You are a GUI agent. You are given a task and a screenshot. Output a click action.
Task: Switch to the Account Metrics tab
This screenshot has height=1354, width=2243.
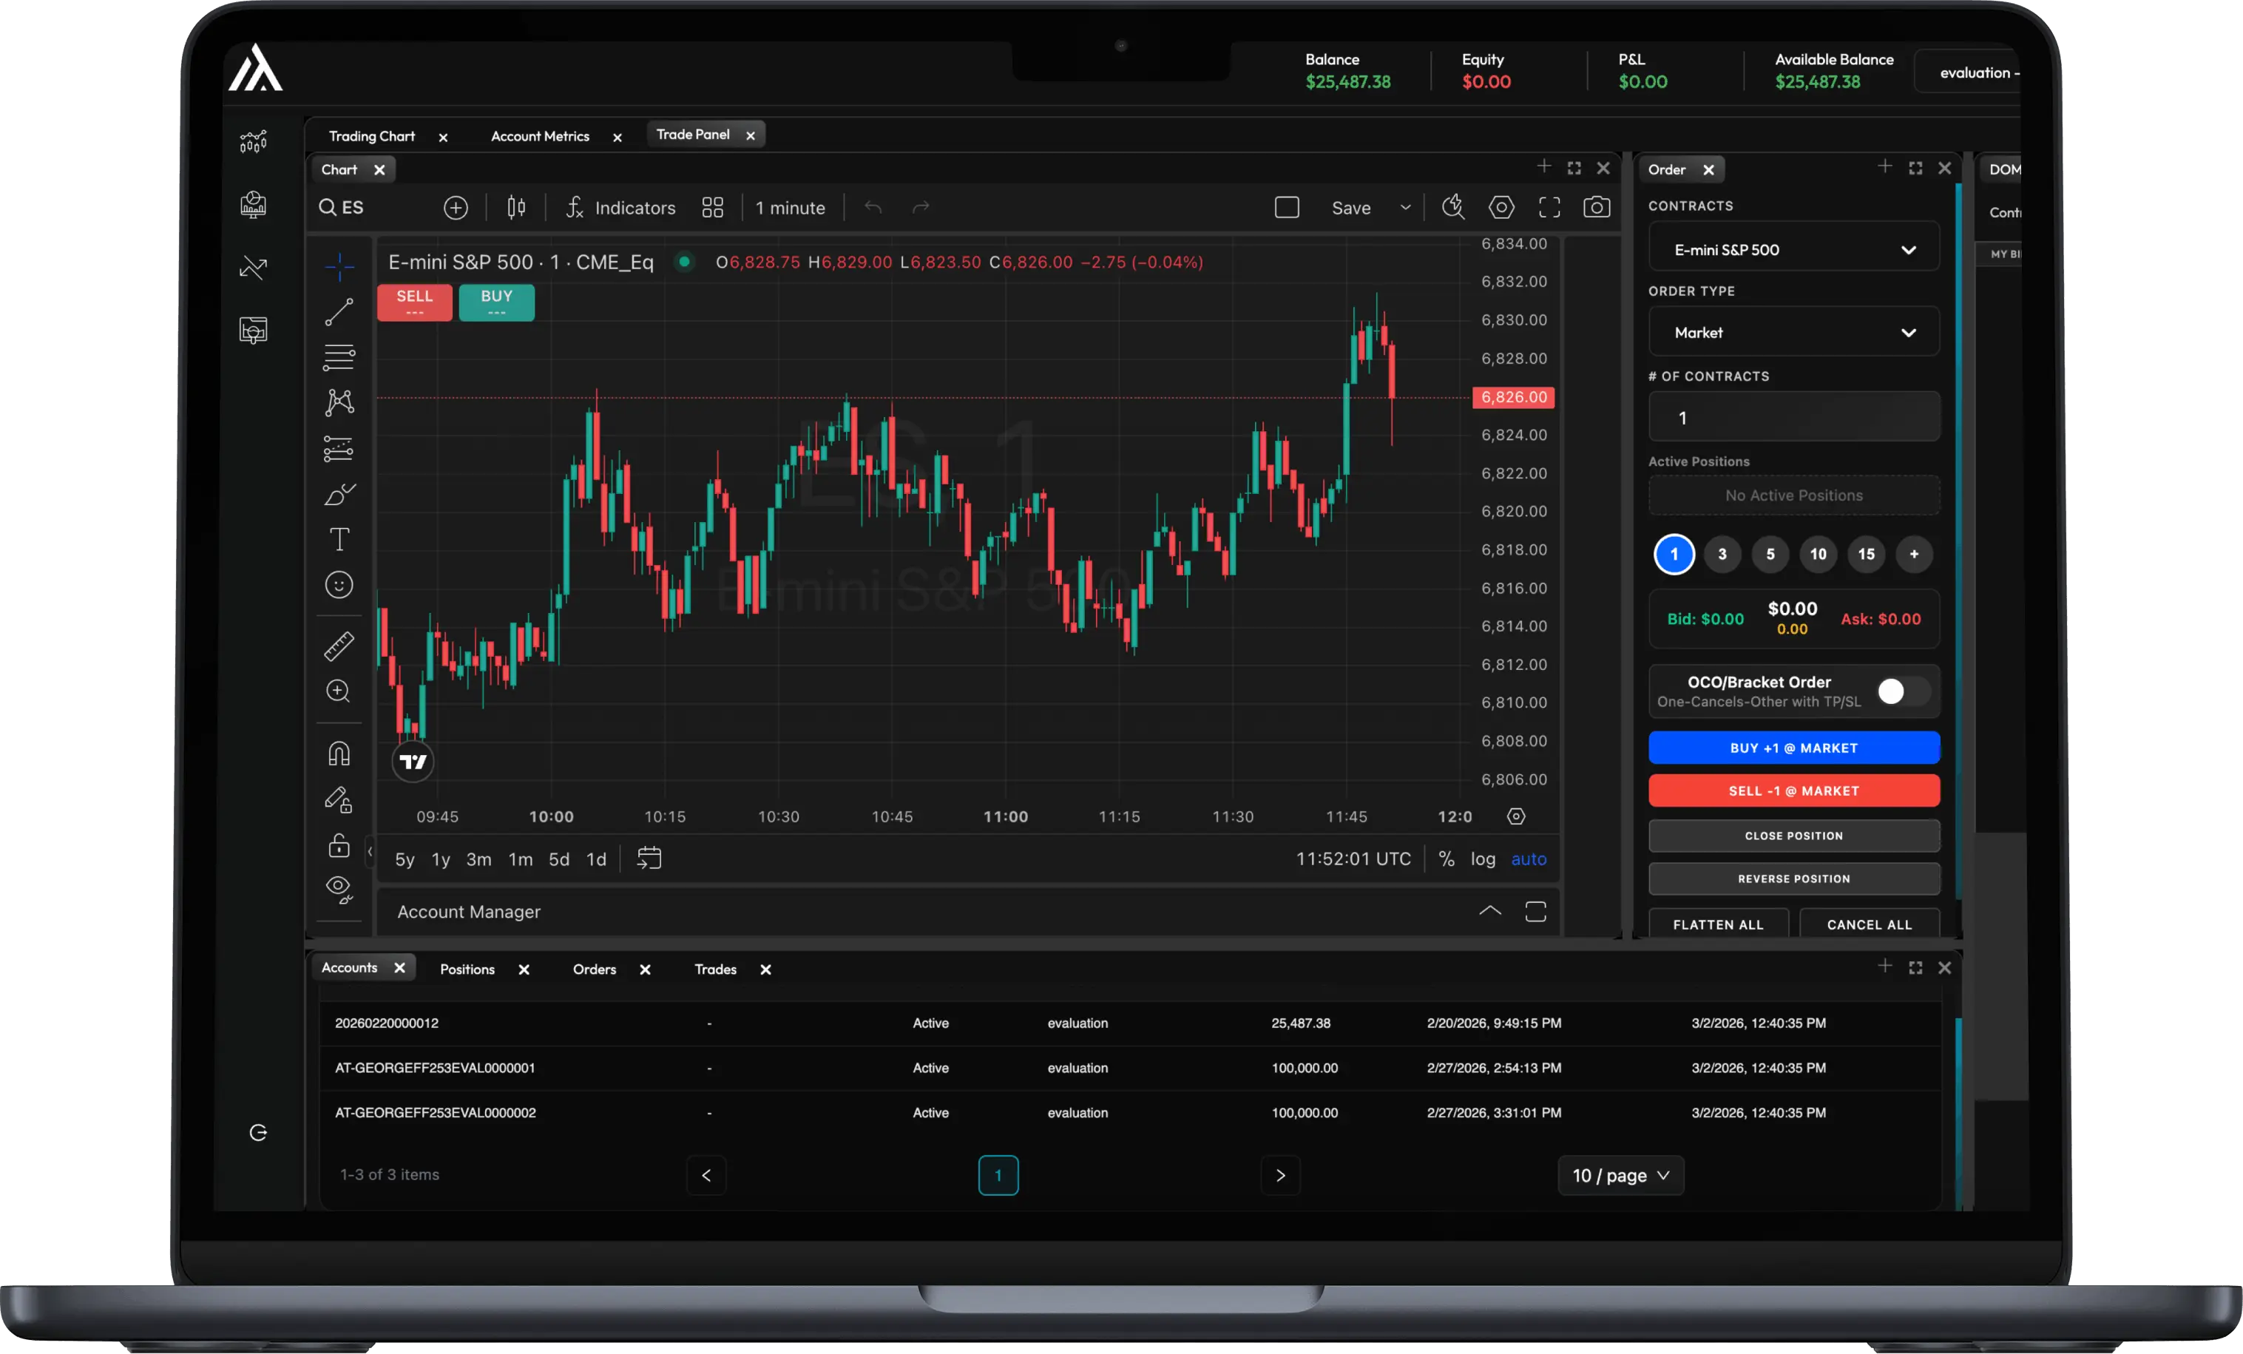pos(540,135)
